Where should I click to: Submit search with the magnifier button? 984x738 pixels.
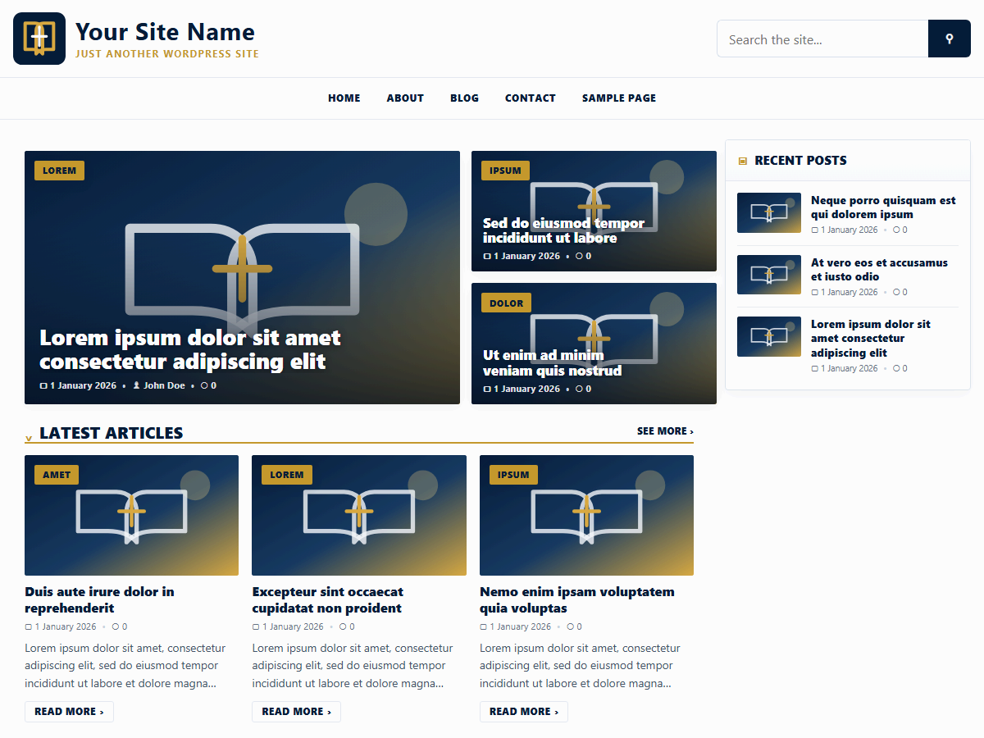coord(950,39)
